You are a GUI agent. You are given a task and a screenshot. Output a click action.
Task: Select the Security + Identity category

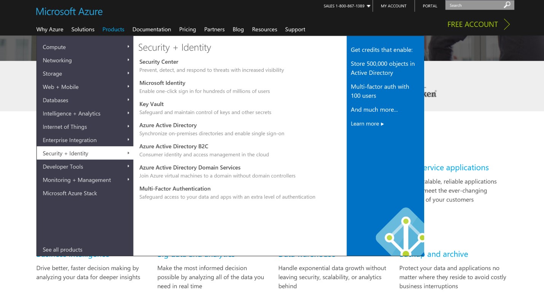(x=65, y=153)
